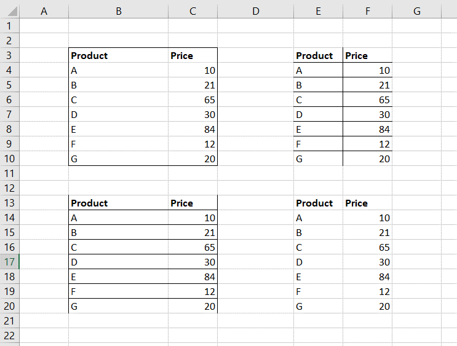Select row 17 header

10,262
